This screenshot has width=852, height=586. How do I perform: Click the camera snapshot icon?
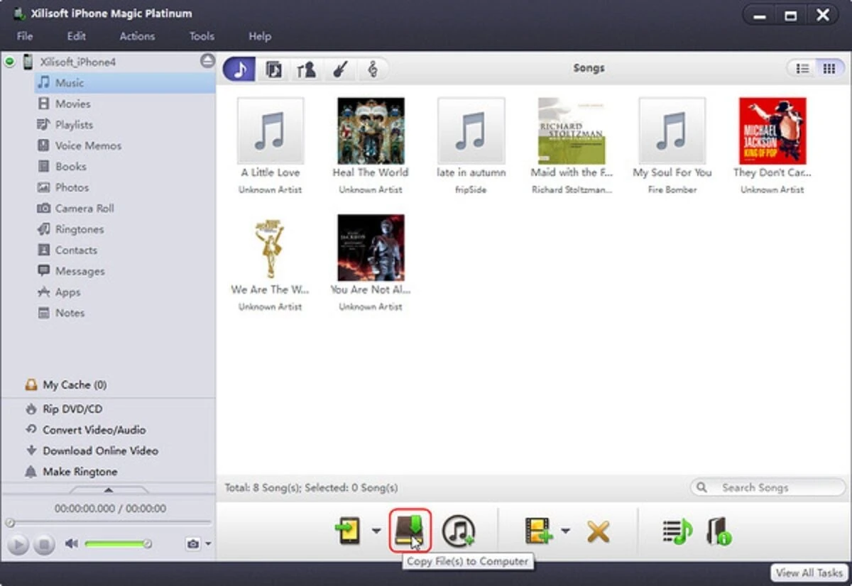point(192,544)
